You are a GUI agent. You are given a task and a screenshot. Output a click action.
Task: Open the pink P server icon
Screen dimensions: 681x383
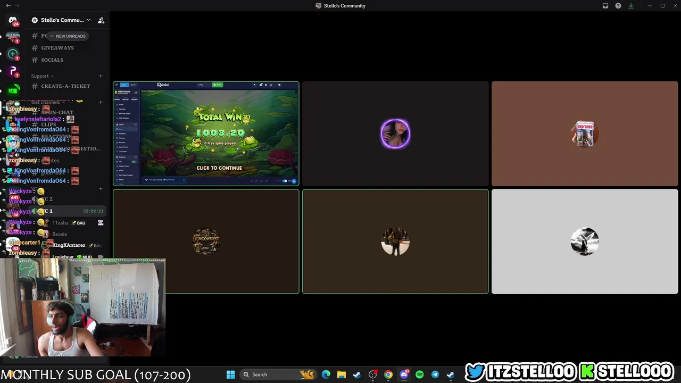point(13,71)
